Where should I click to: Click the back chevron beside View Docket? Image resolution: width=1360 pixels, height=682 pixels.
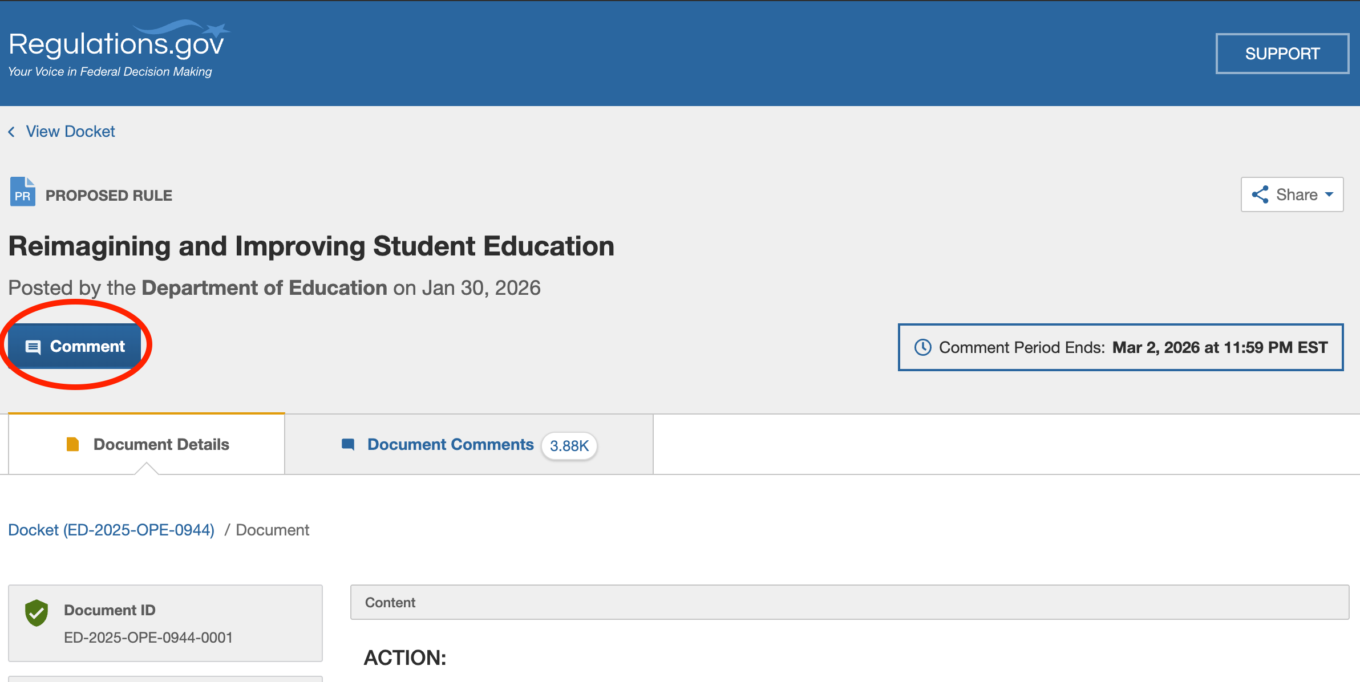click(x=11, y=132)
